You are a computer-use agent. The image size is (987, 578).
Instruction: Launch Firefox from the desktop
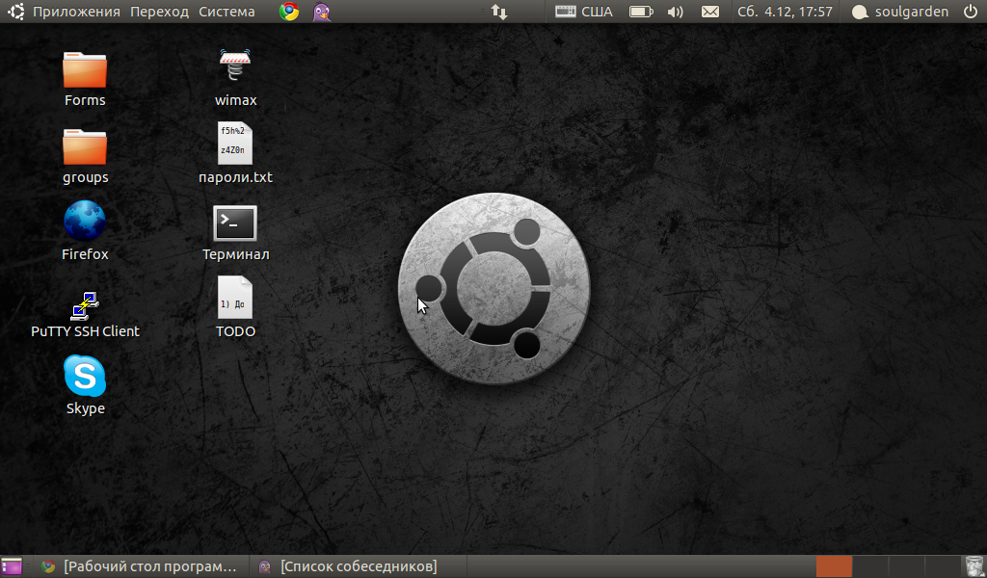tap(85, 223)
